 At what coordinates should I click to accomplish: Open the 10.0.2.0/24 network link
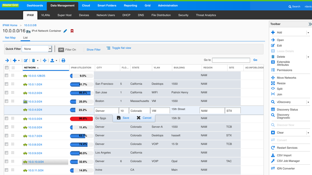pyautogui.click(x=35, y=93)
